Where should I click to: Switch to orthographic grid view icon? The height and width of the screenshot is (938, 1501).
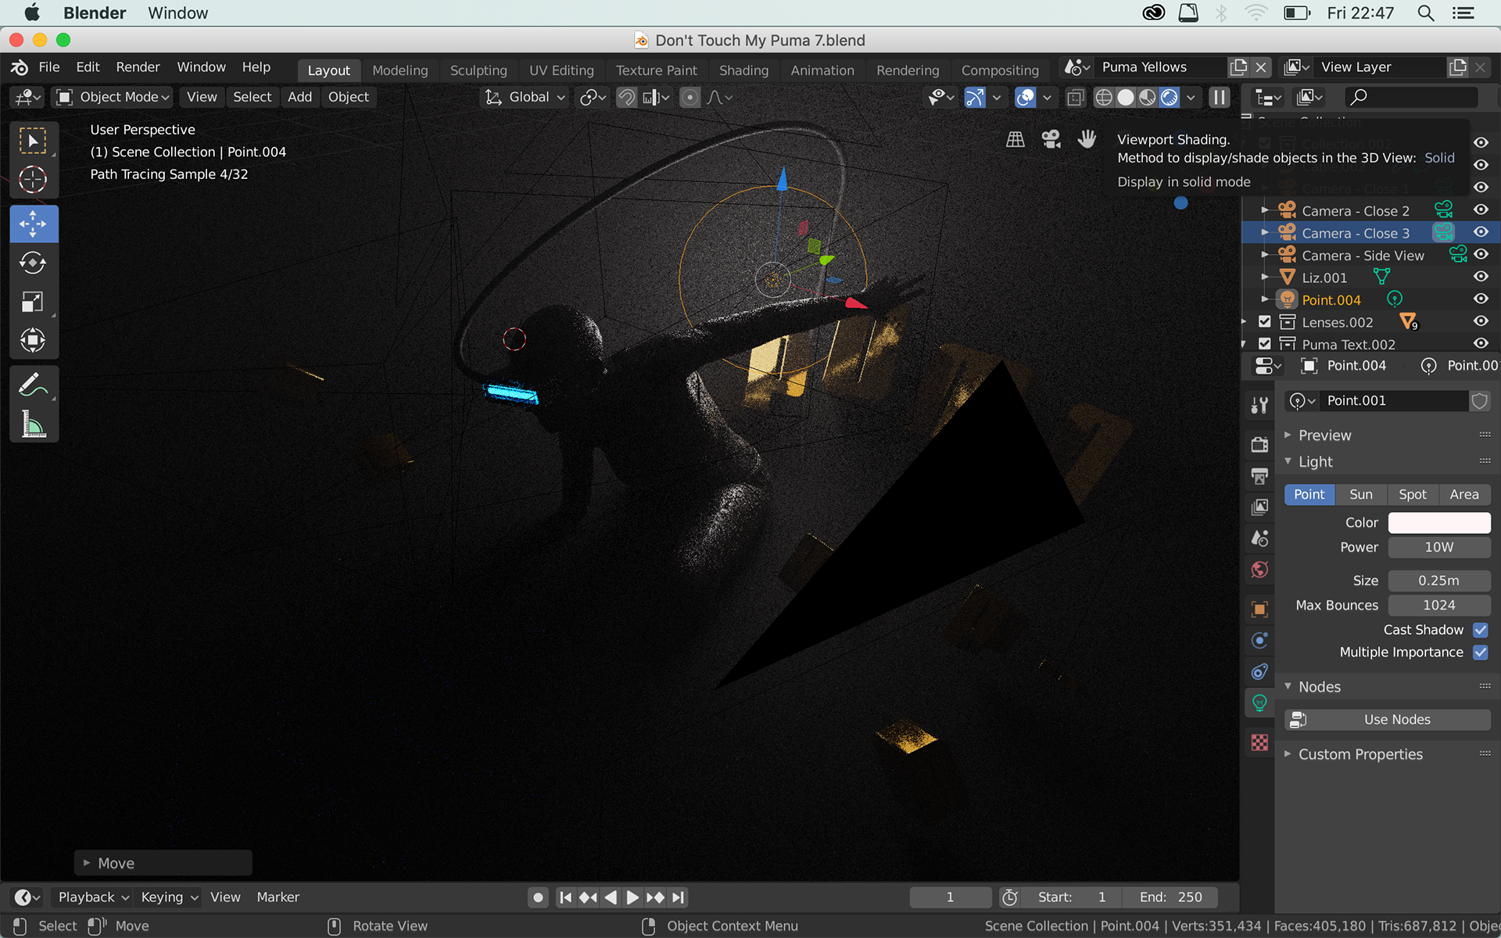click(x=1016, y=139)
